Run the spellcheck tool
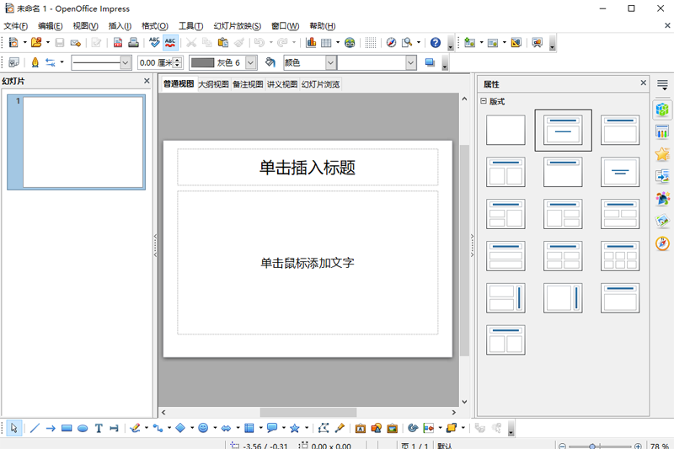This screenshot has height=449, width=674. pyautogui.click(x=154, y=42)
